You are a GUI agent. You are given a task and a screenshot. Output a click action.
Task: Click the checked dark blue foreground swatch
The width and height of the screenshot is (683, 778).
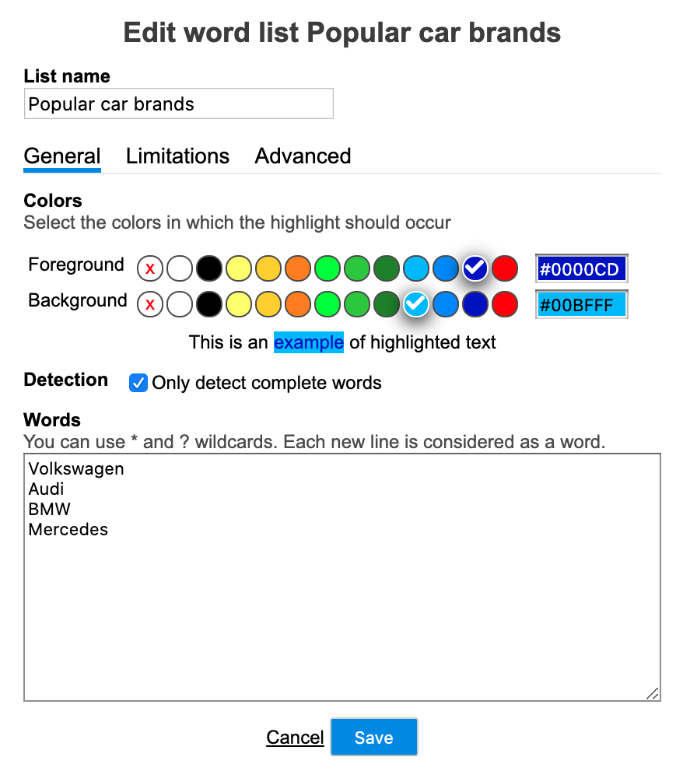tap(475, 268)
